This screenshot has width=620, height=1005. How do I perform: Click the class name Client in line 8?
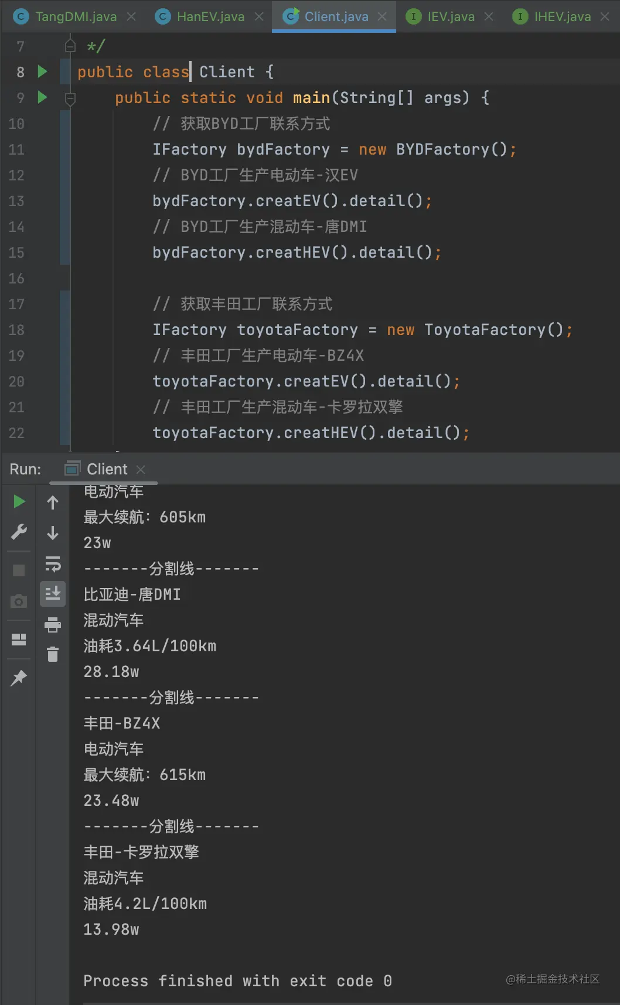[x=227, y=72]
